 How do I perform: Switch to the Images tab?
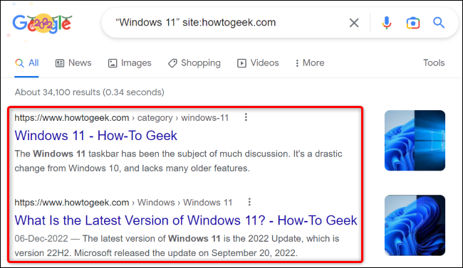[x=130, y=63]
